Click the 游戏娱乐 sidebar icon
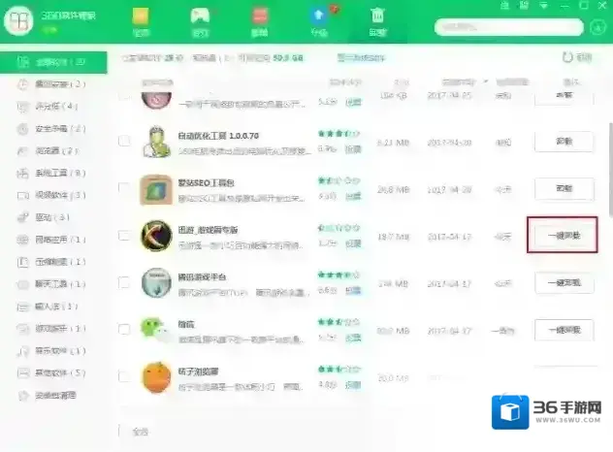The image size is (613, 452). 23,329
